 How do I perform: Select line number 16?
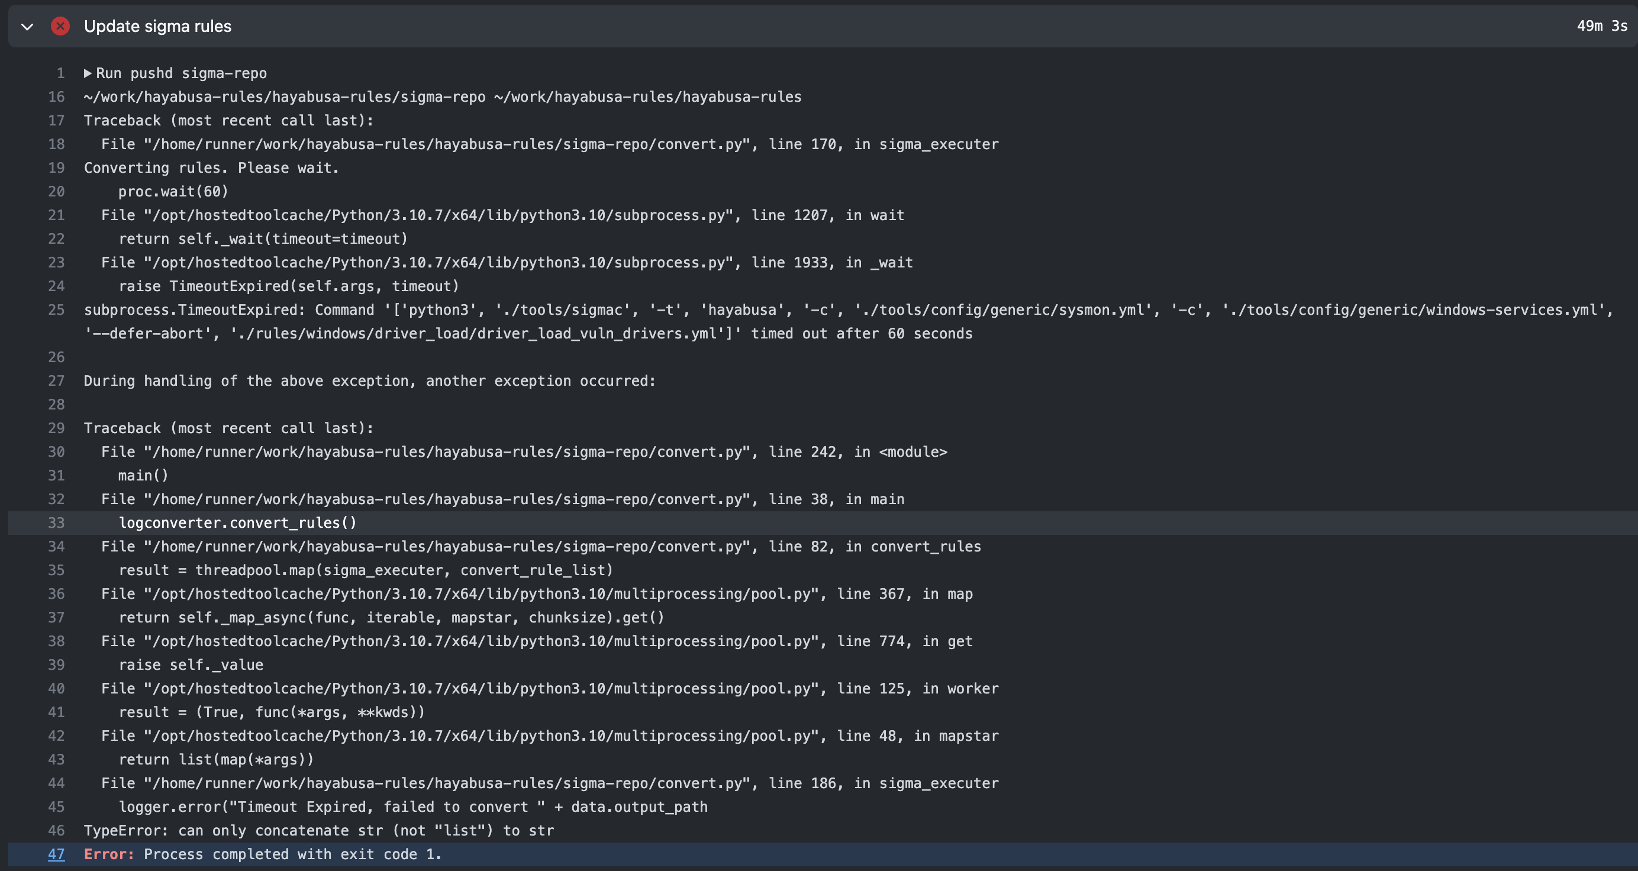point(56,96)
